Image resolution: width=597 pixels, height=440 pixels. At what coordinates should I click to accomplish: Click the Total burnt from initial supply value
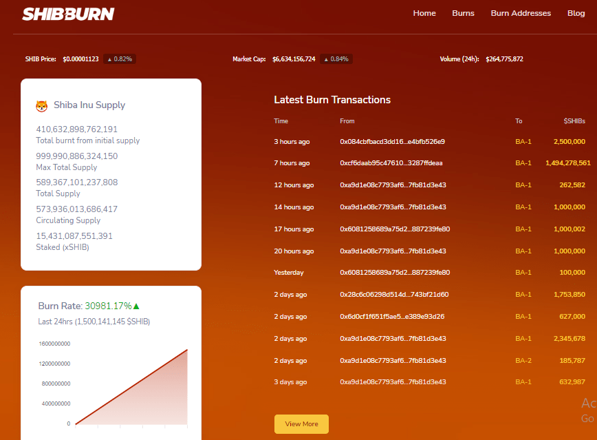pyautogui.click(x=76, y=129)
